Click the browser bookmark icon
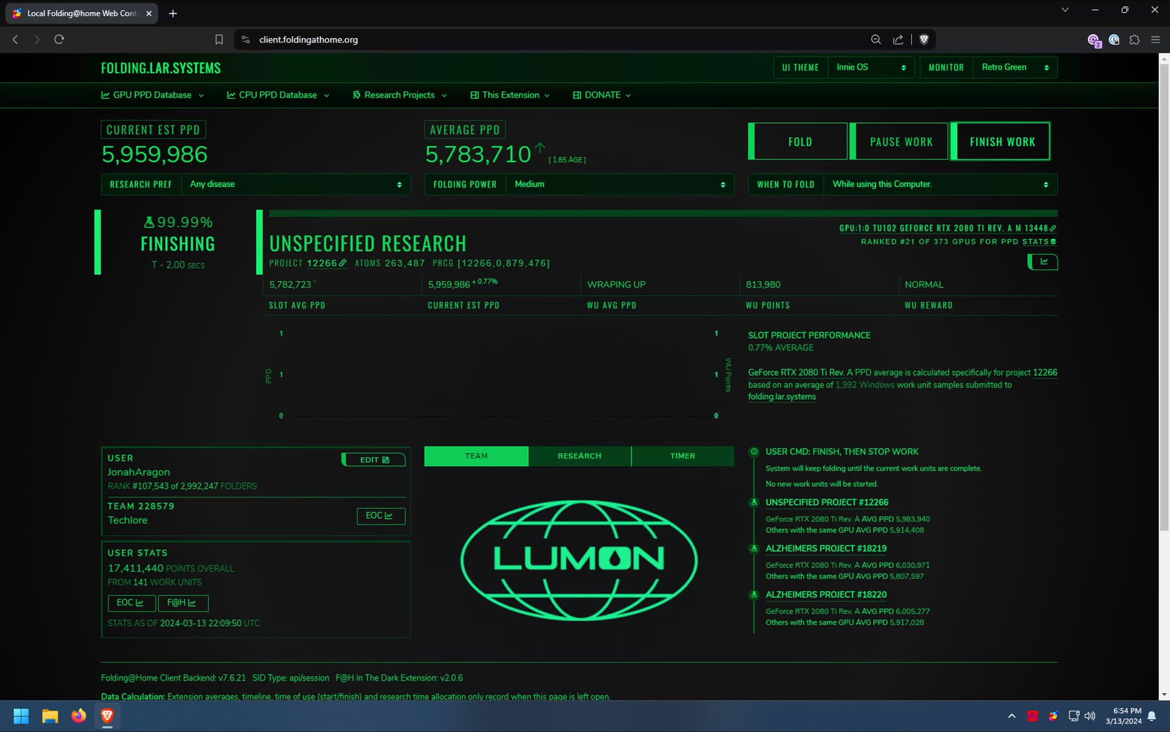1170x732 pixels. (219, 40)
